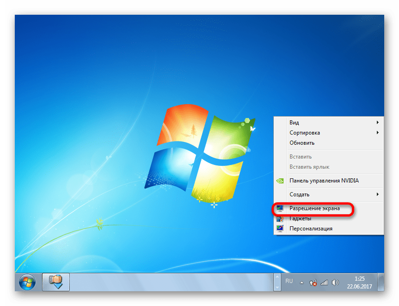Click the pinned handshake app in taskbar

pos(56,281)
